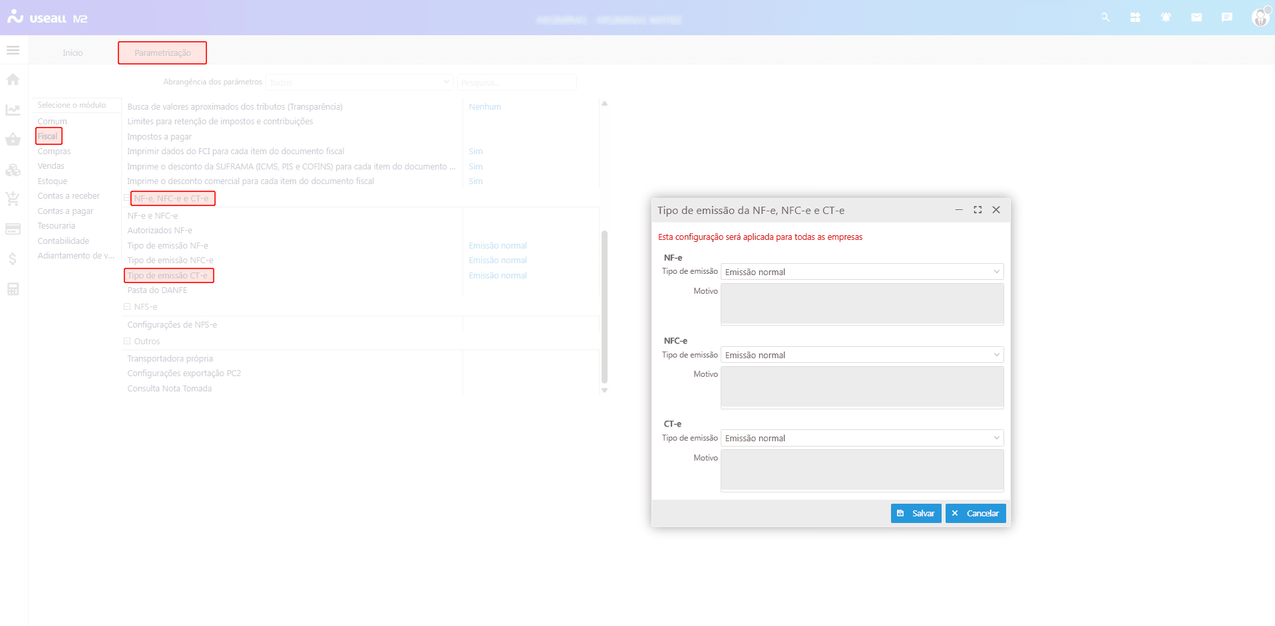Switch to the Início tab
The image size is (1275, 626).
pos(73,53)
